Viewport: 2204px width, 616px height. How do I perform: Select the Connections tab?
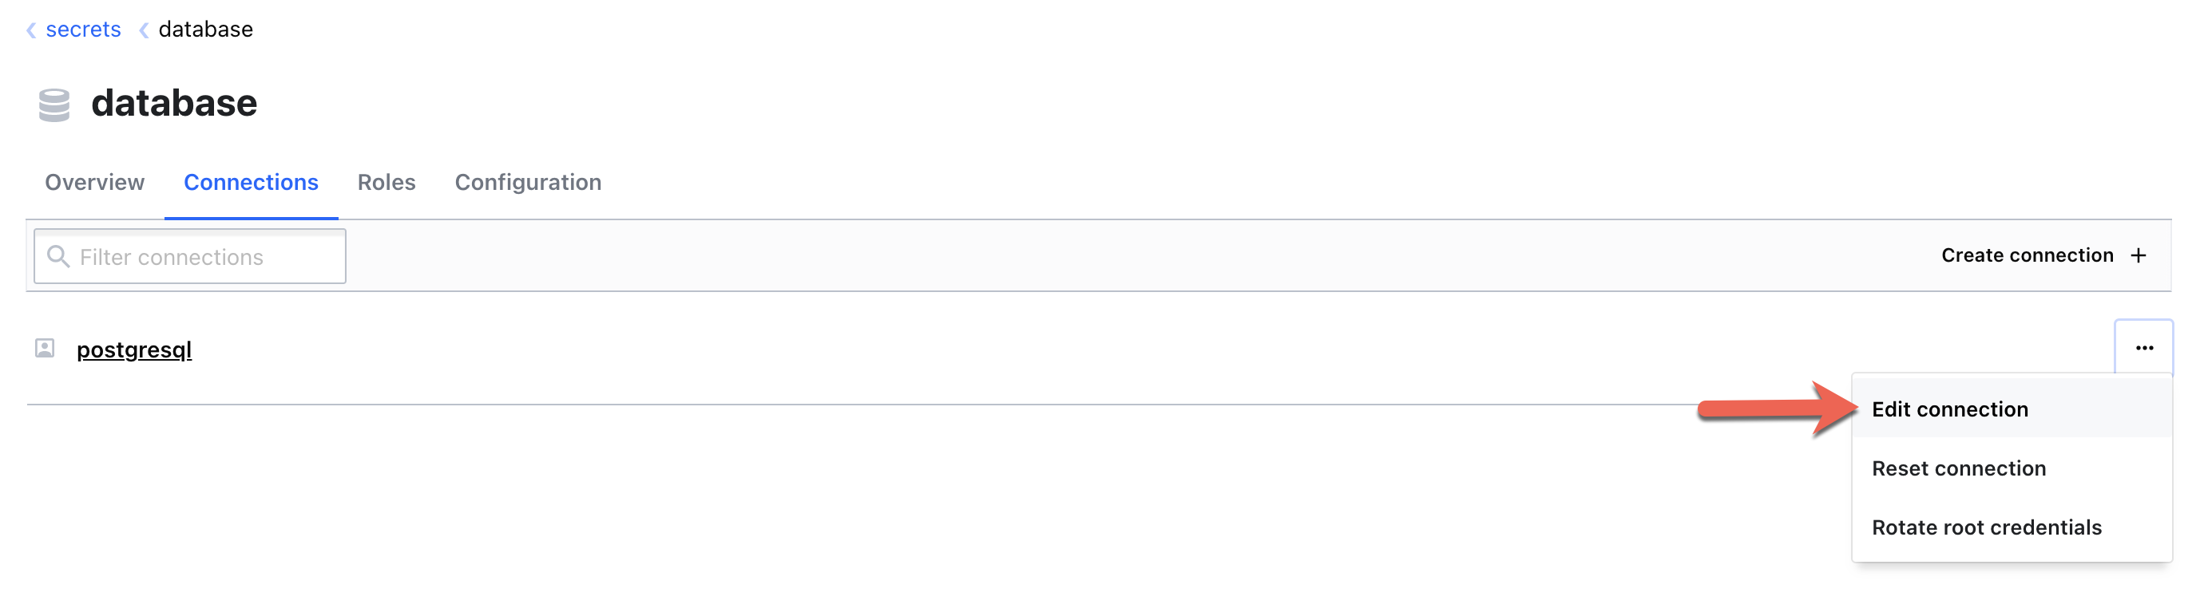tap(251, 182)
